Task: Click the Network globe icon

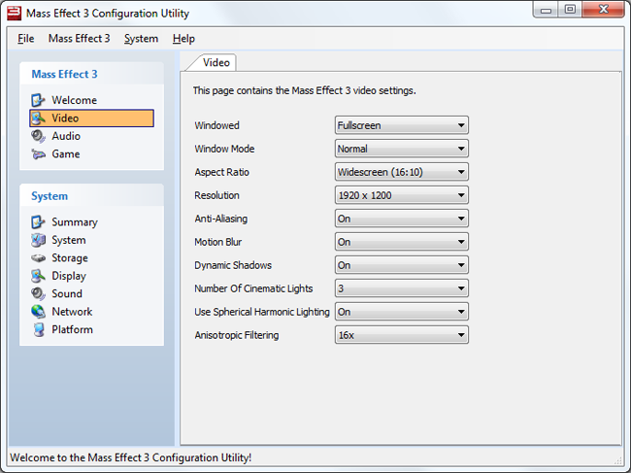Action: coord(38,312)
